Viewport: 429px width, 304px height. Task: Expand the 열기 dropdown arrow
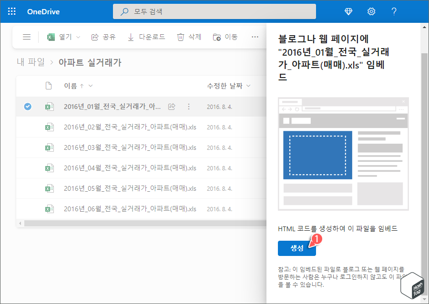coord(78,37)
